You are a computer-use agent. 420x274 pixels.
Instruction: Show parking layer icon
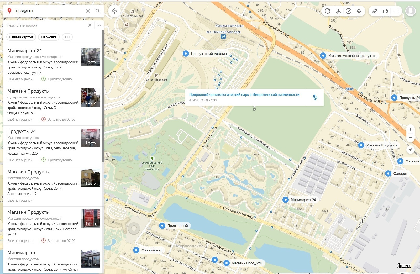tap(349, 11)
